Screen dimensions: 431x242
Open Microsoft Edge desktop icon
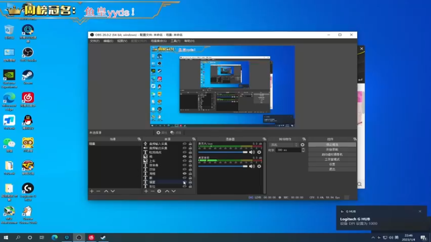pos(9,102)
